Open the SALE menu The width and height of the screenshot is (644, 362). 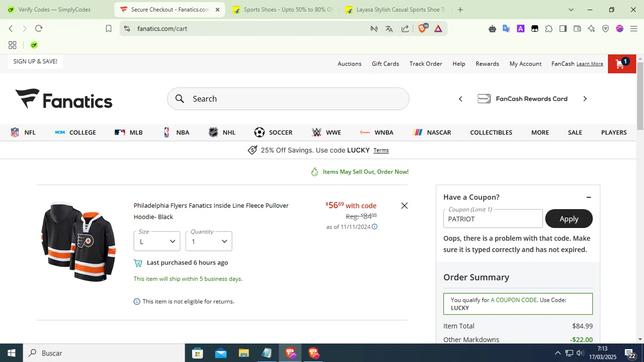tap(575, 132)
